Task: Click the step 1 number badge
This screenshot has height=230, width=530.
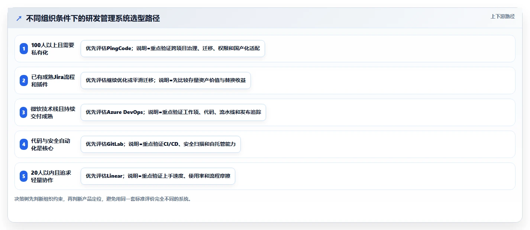Action: pos(24,49)
